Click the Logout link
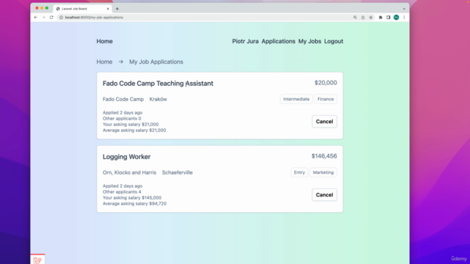Viewport: 470px width, 264px height. 333,41
